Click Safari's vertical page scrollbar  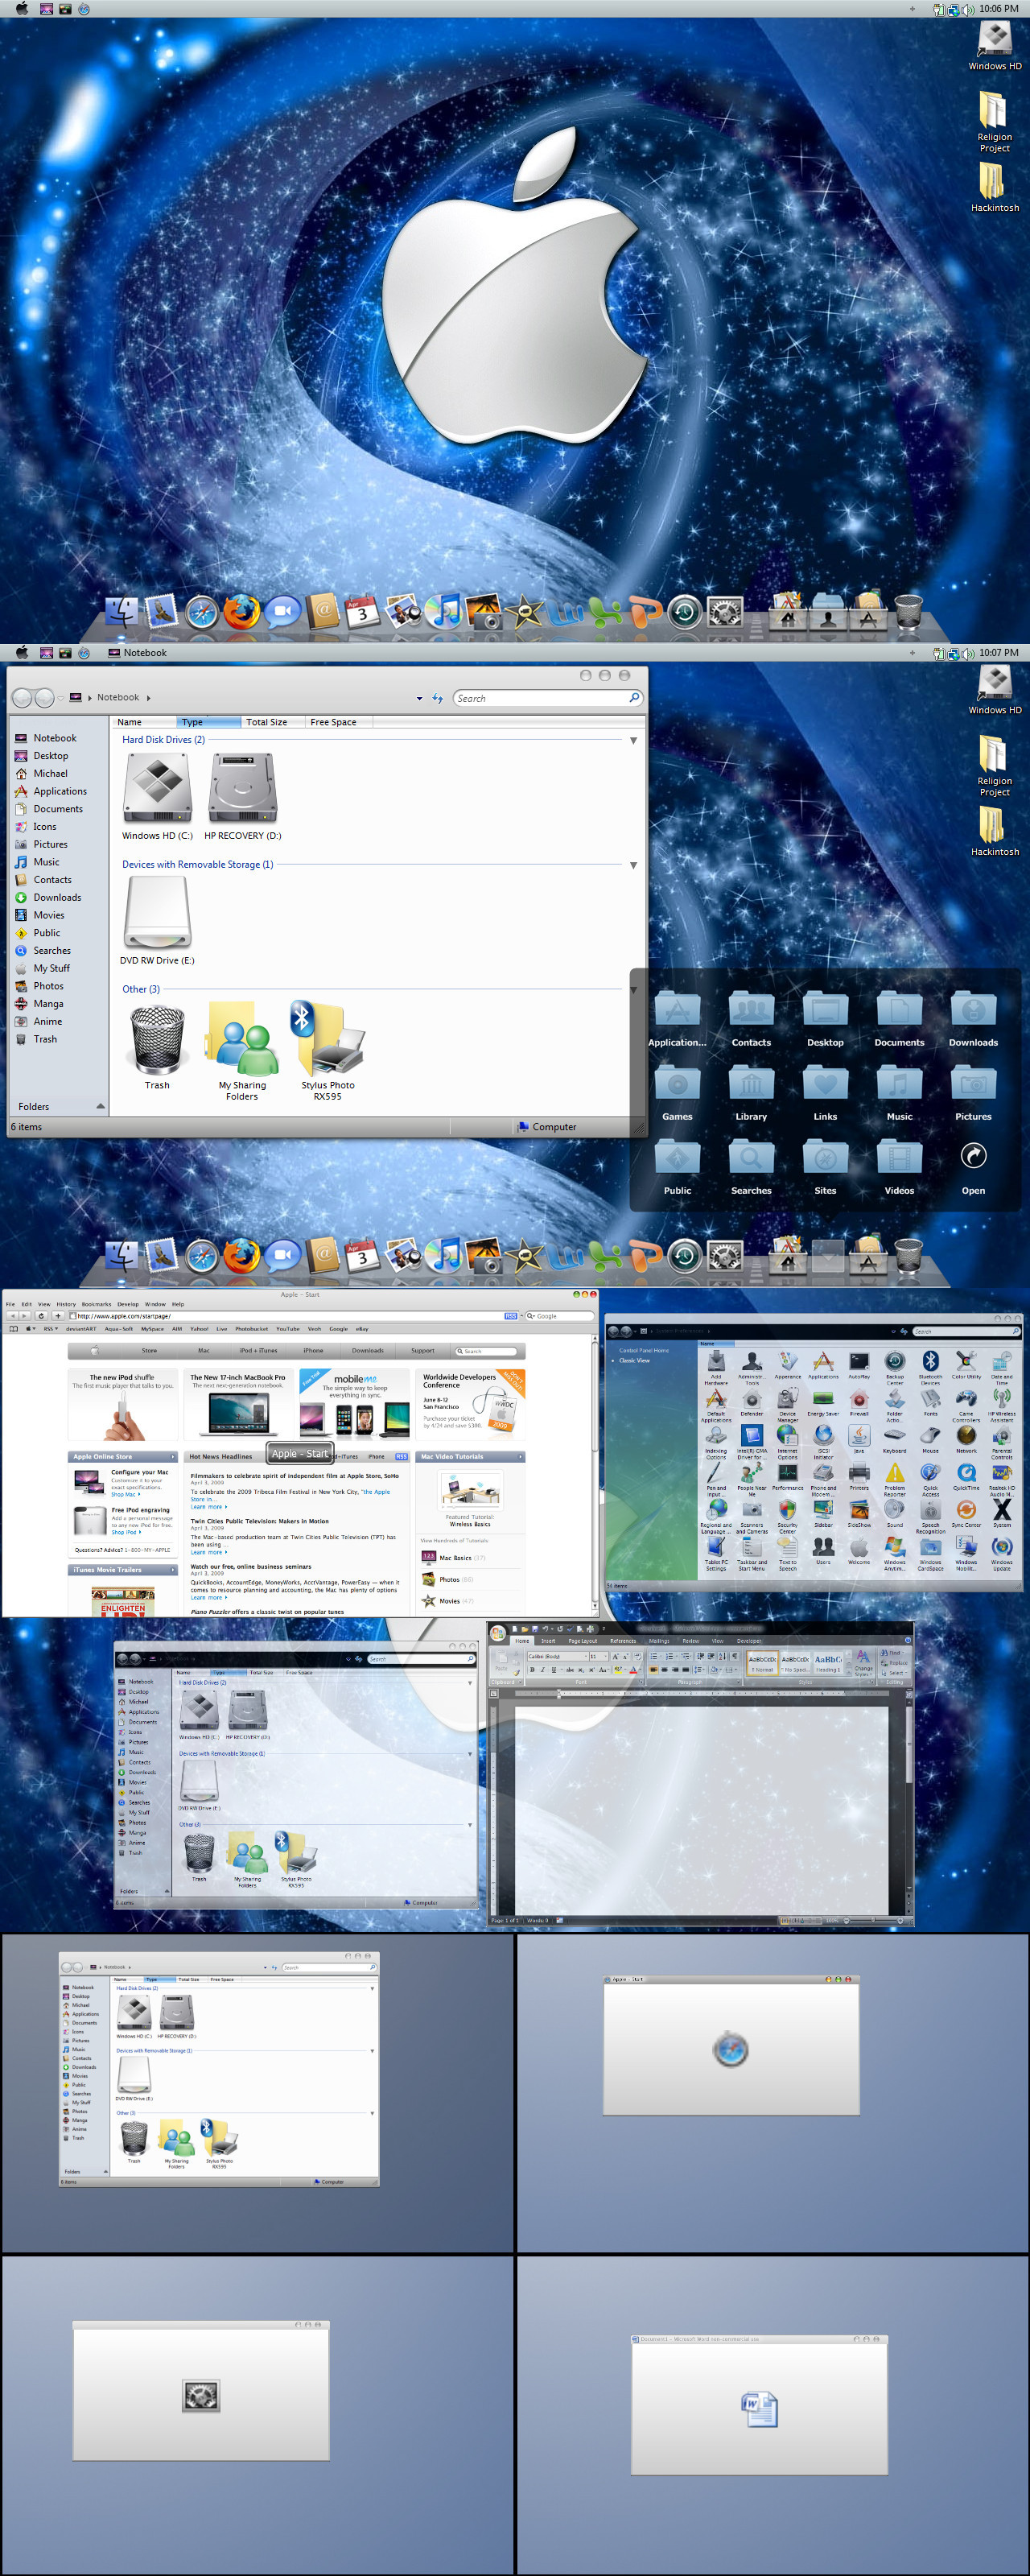click(x=595, y=1470)
